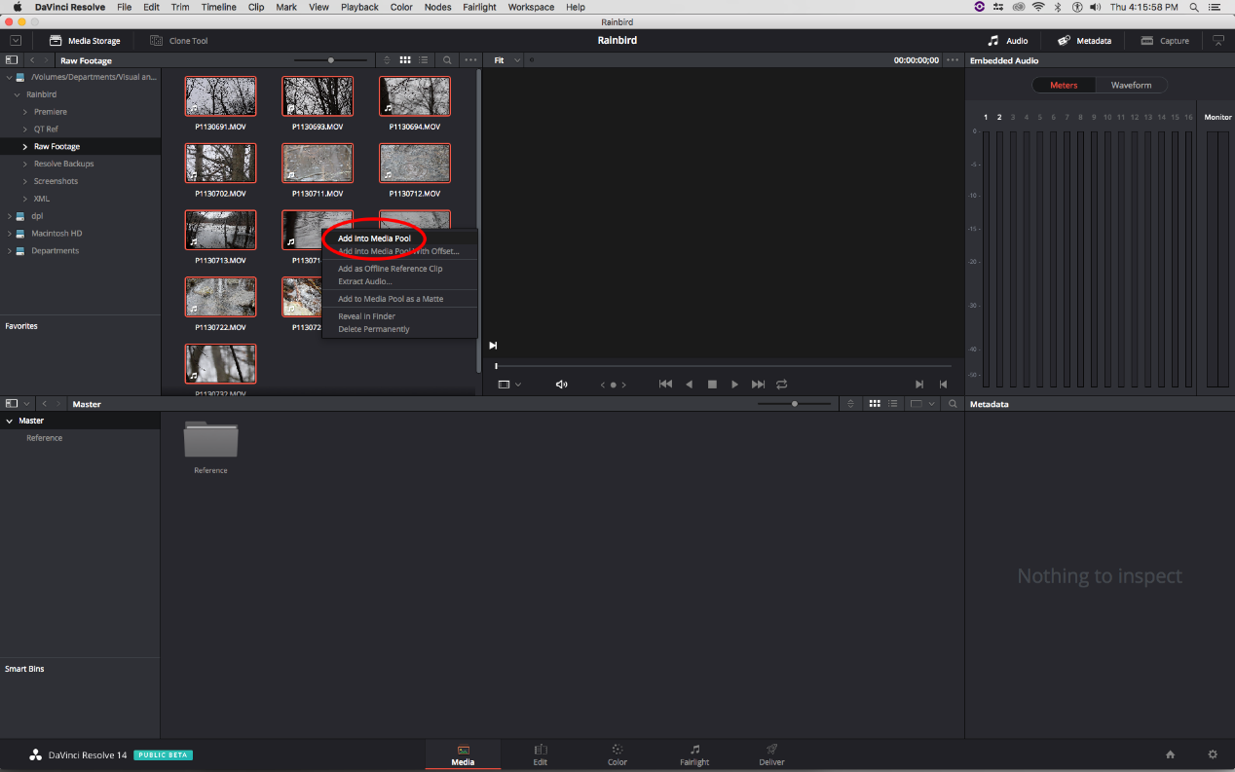Choose Add into Media Pool from context menu
This screenshot has height=772, width=1235.
[374, 238]
